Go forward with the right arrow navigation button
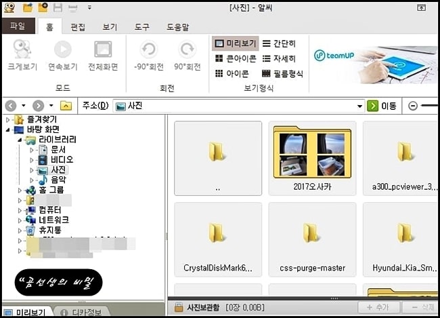 coord(38,106)
